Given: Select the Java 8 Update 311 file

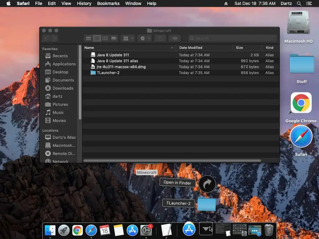Looking at the screenshot, I should [x=181, y=55].
